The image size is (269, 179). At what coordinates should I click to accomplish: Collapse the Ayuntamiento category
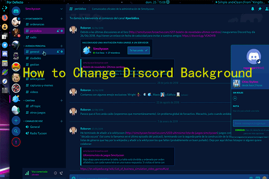coord(33,19)
